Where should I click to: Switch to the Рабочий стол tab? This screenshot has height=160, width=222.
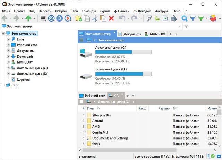click(x=93, y=95)
